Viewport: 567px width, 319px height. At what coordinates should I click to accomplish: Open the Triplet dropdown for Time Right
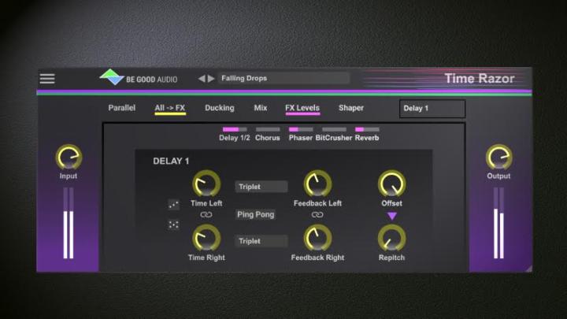261,241
